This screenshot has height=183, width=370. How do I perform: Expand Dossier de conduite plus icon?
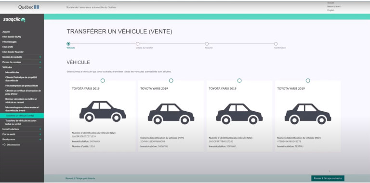click(40, 57)
